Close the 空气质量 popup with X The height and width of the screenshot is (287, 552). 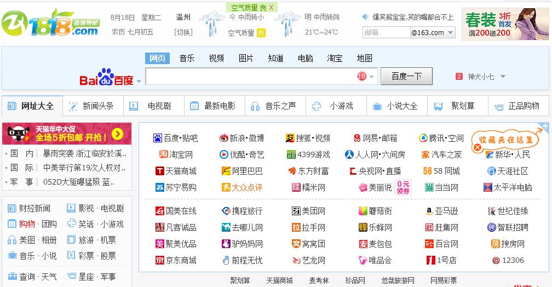272,8
